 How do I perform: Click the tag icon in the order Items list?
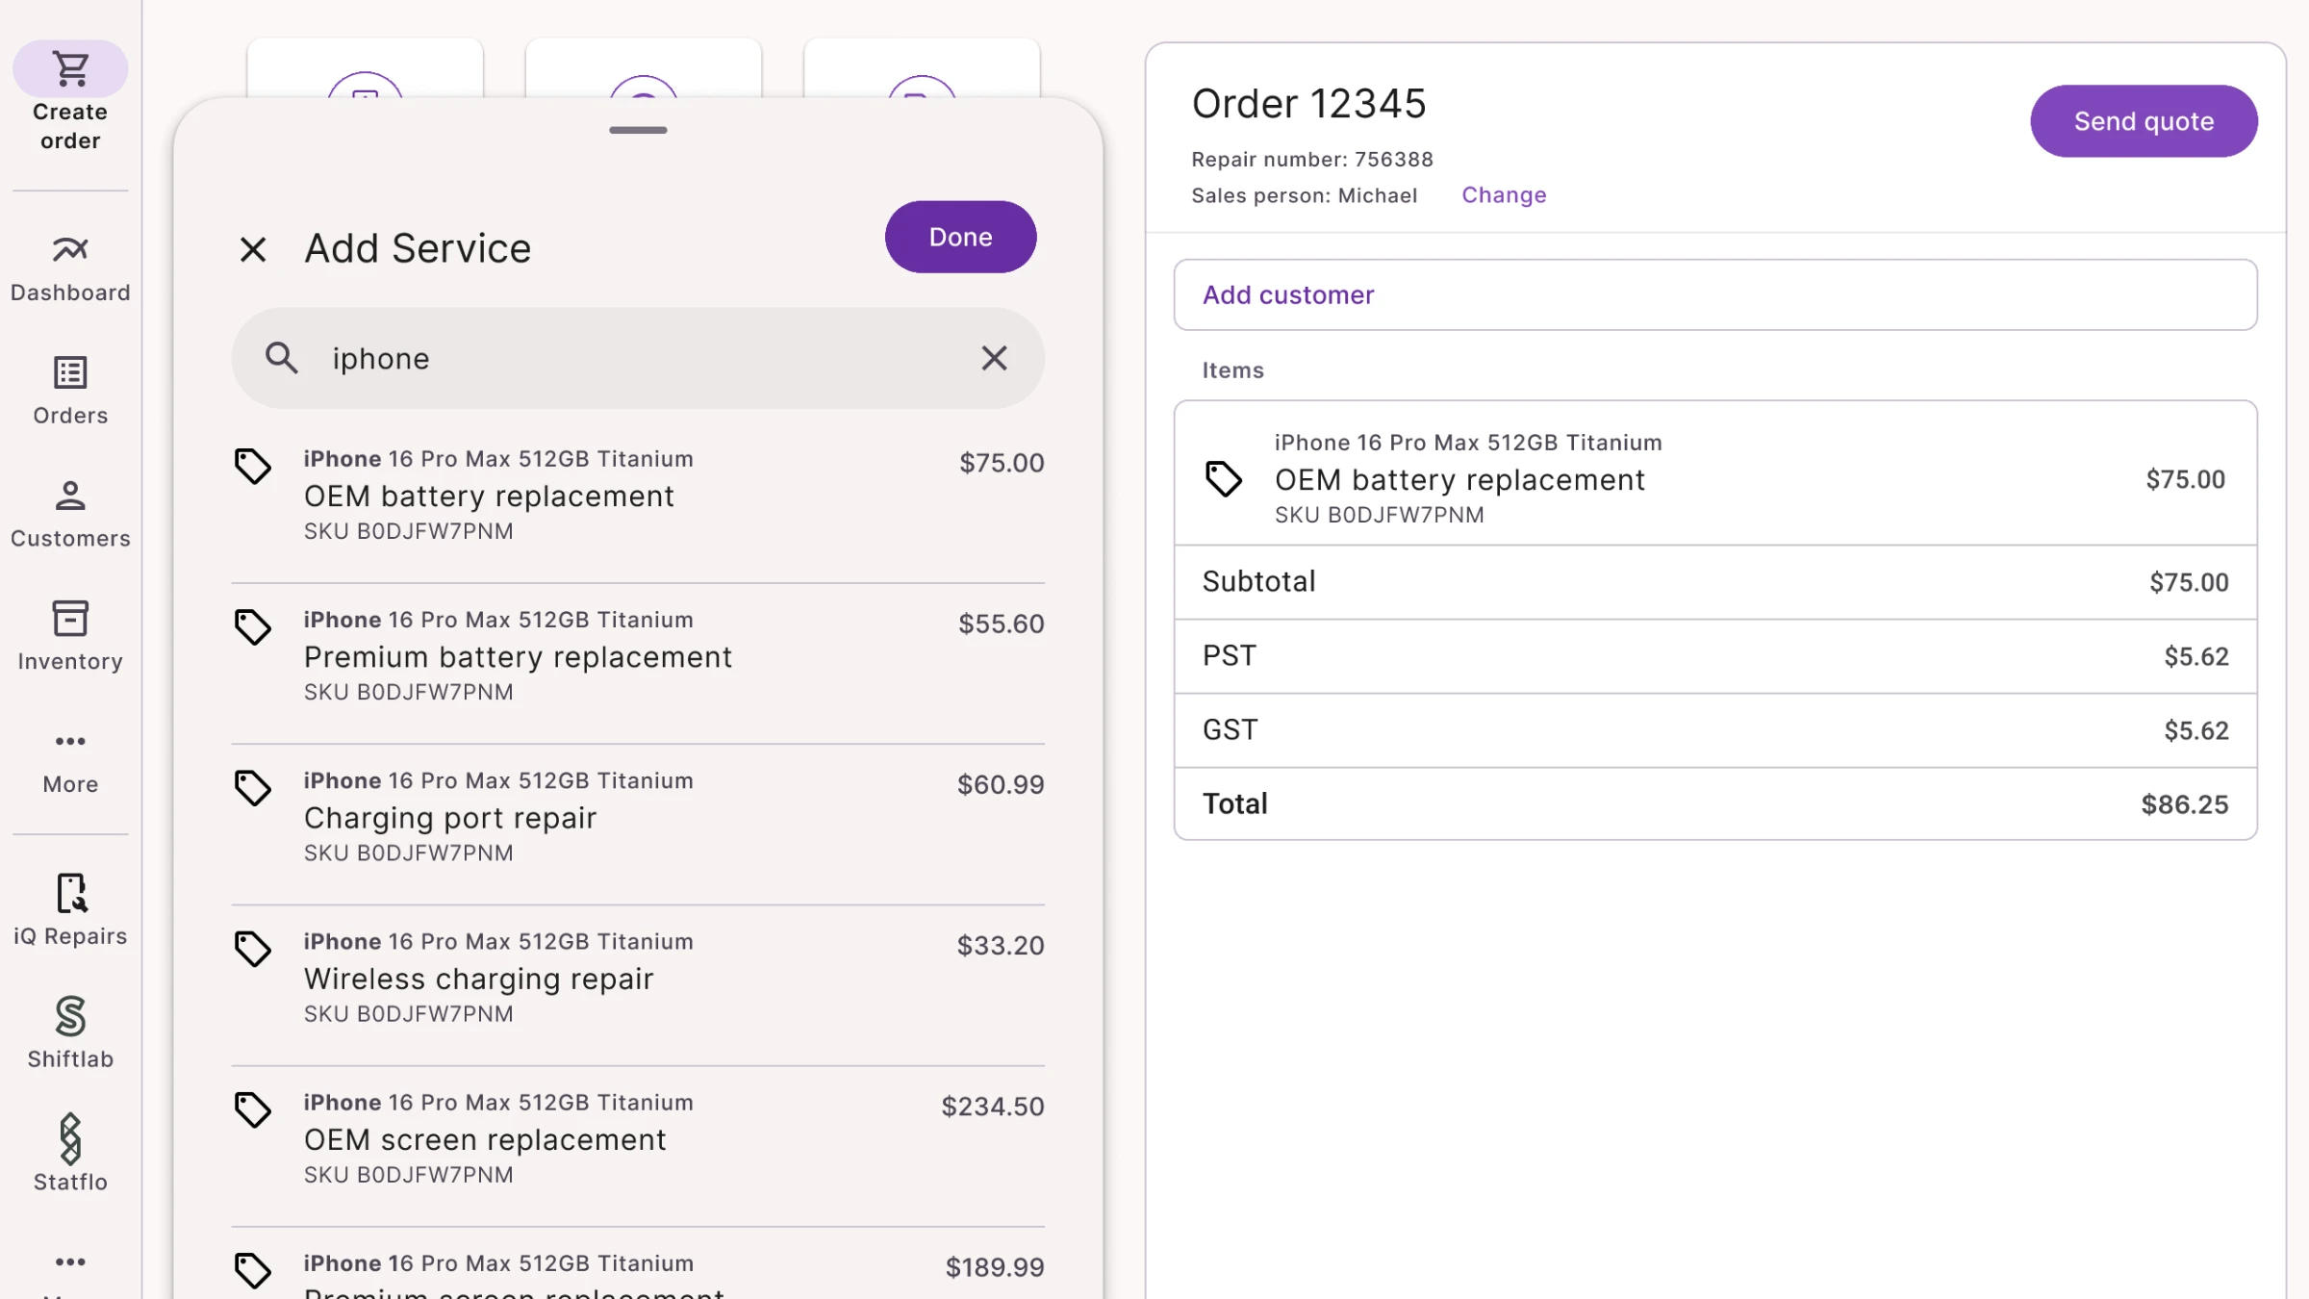click(1224, 478)
